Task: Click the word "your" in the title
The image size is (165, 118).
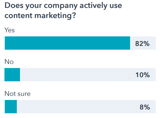Action: tap(34, 6)
